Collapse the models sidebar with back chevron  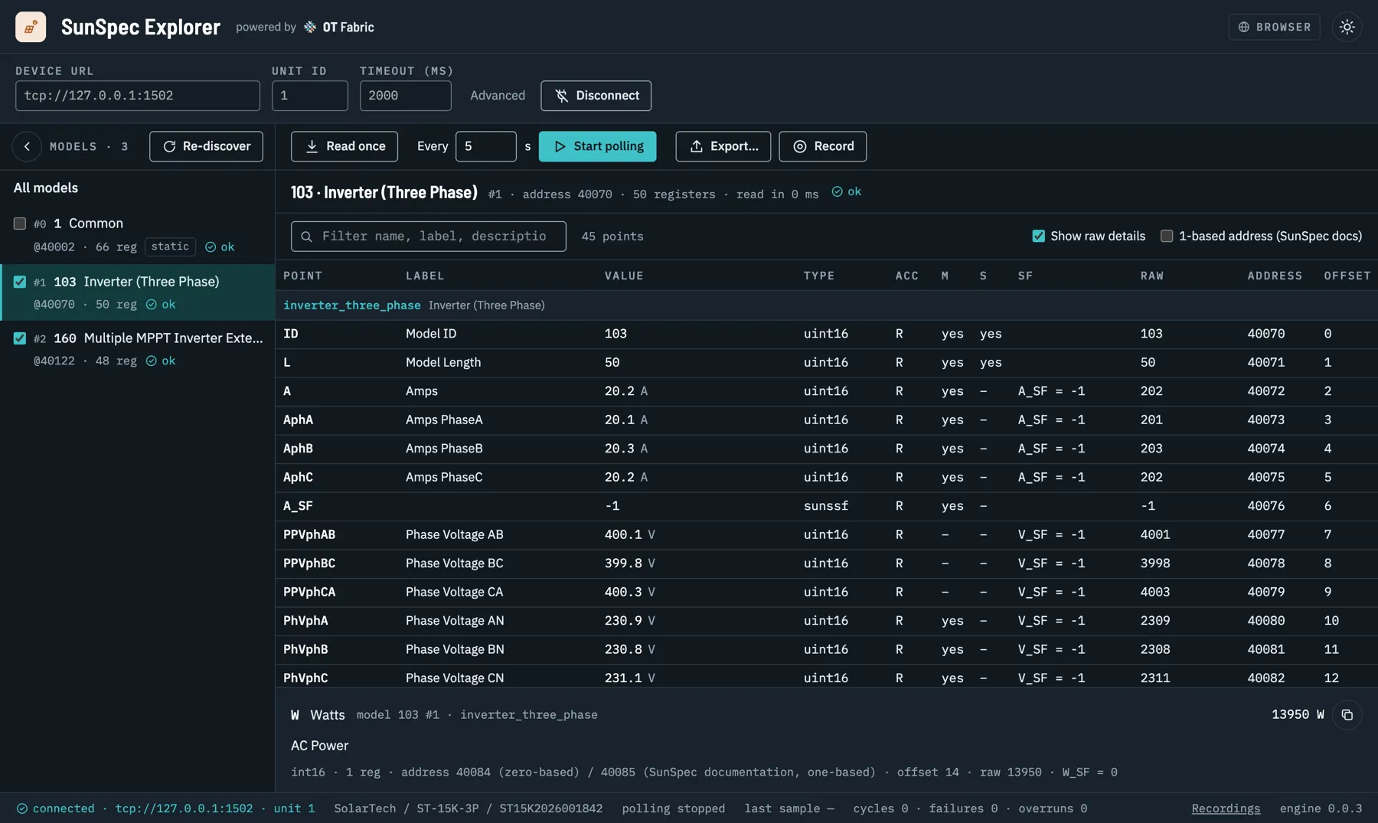(x=27, y=146)
